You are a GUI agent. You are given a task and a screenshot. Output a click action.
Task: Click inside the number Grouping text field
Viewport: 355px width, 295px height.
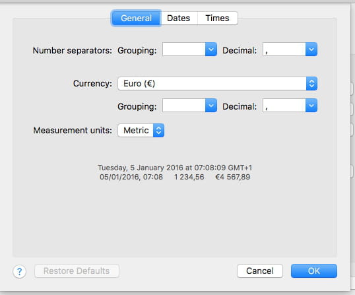184,49
